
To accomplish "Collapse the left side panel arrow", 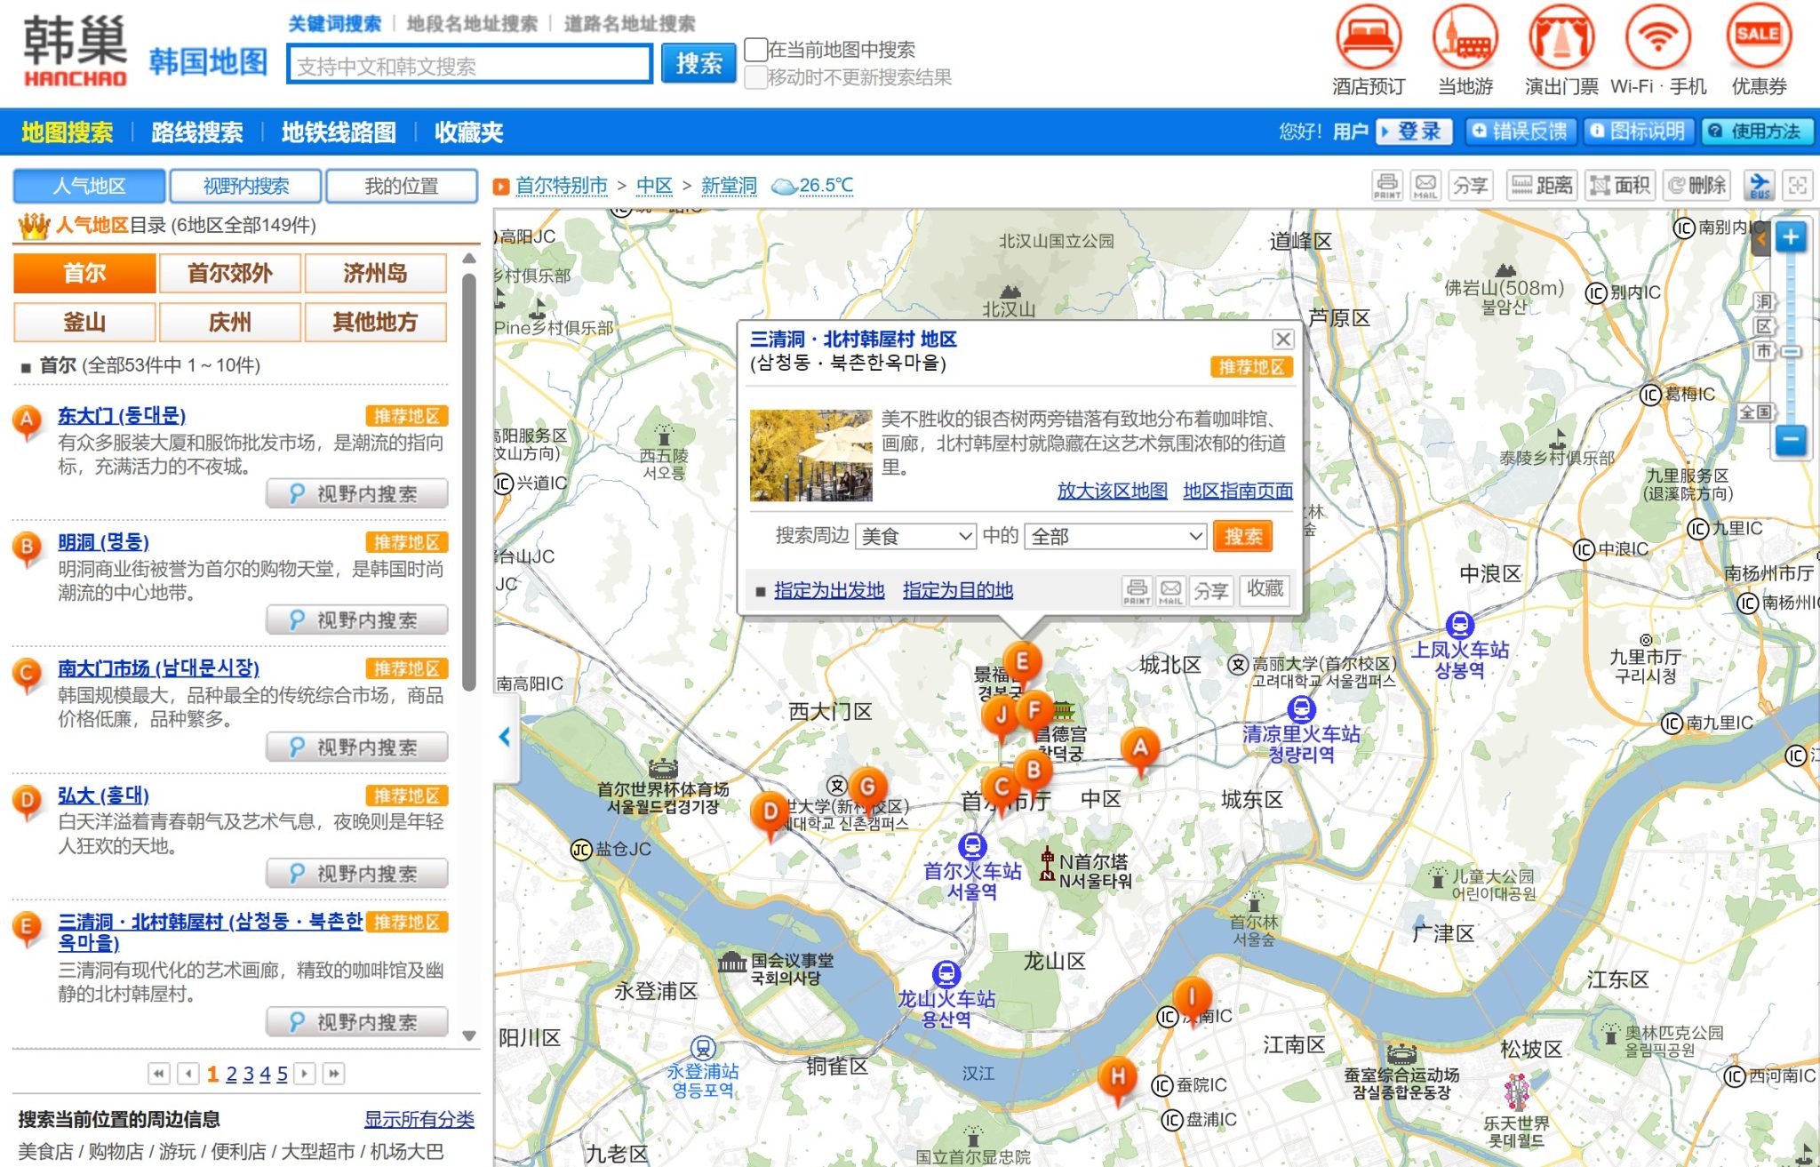I will click(x=504, y=736).
